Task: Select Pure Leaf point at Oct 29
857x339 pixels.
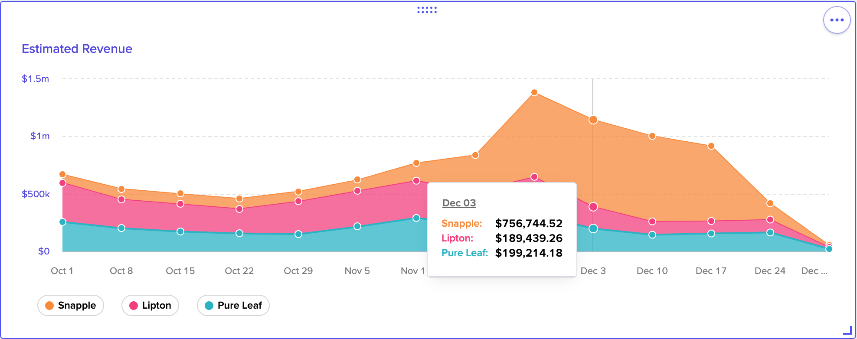Action: tap(298, 234)
